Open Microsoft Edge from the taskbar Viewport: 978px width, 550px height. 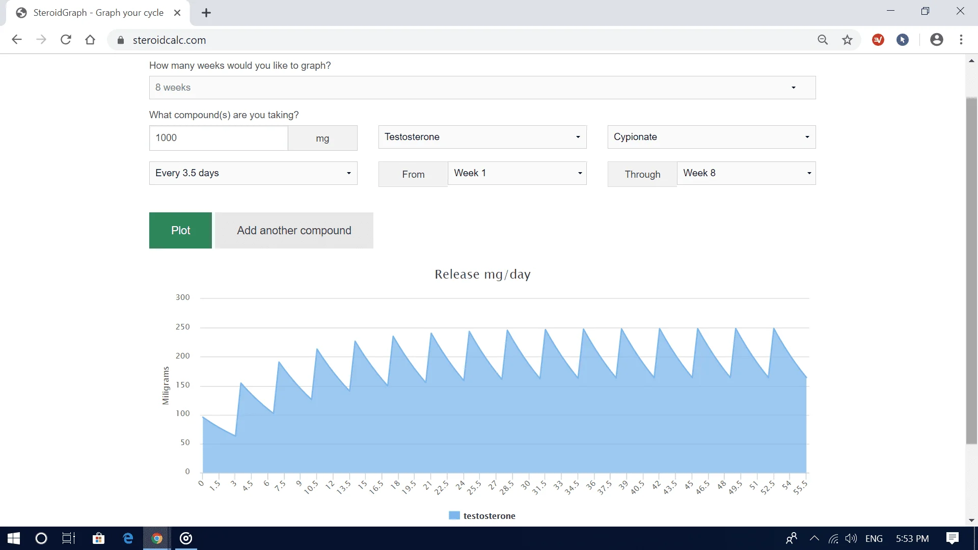point(128,538)
